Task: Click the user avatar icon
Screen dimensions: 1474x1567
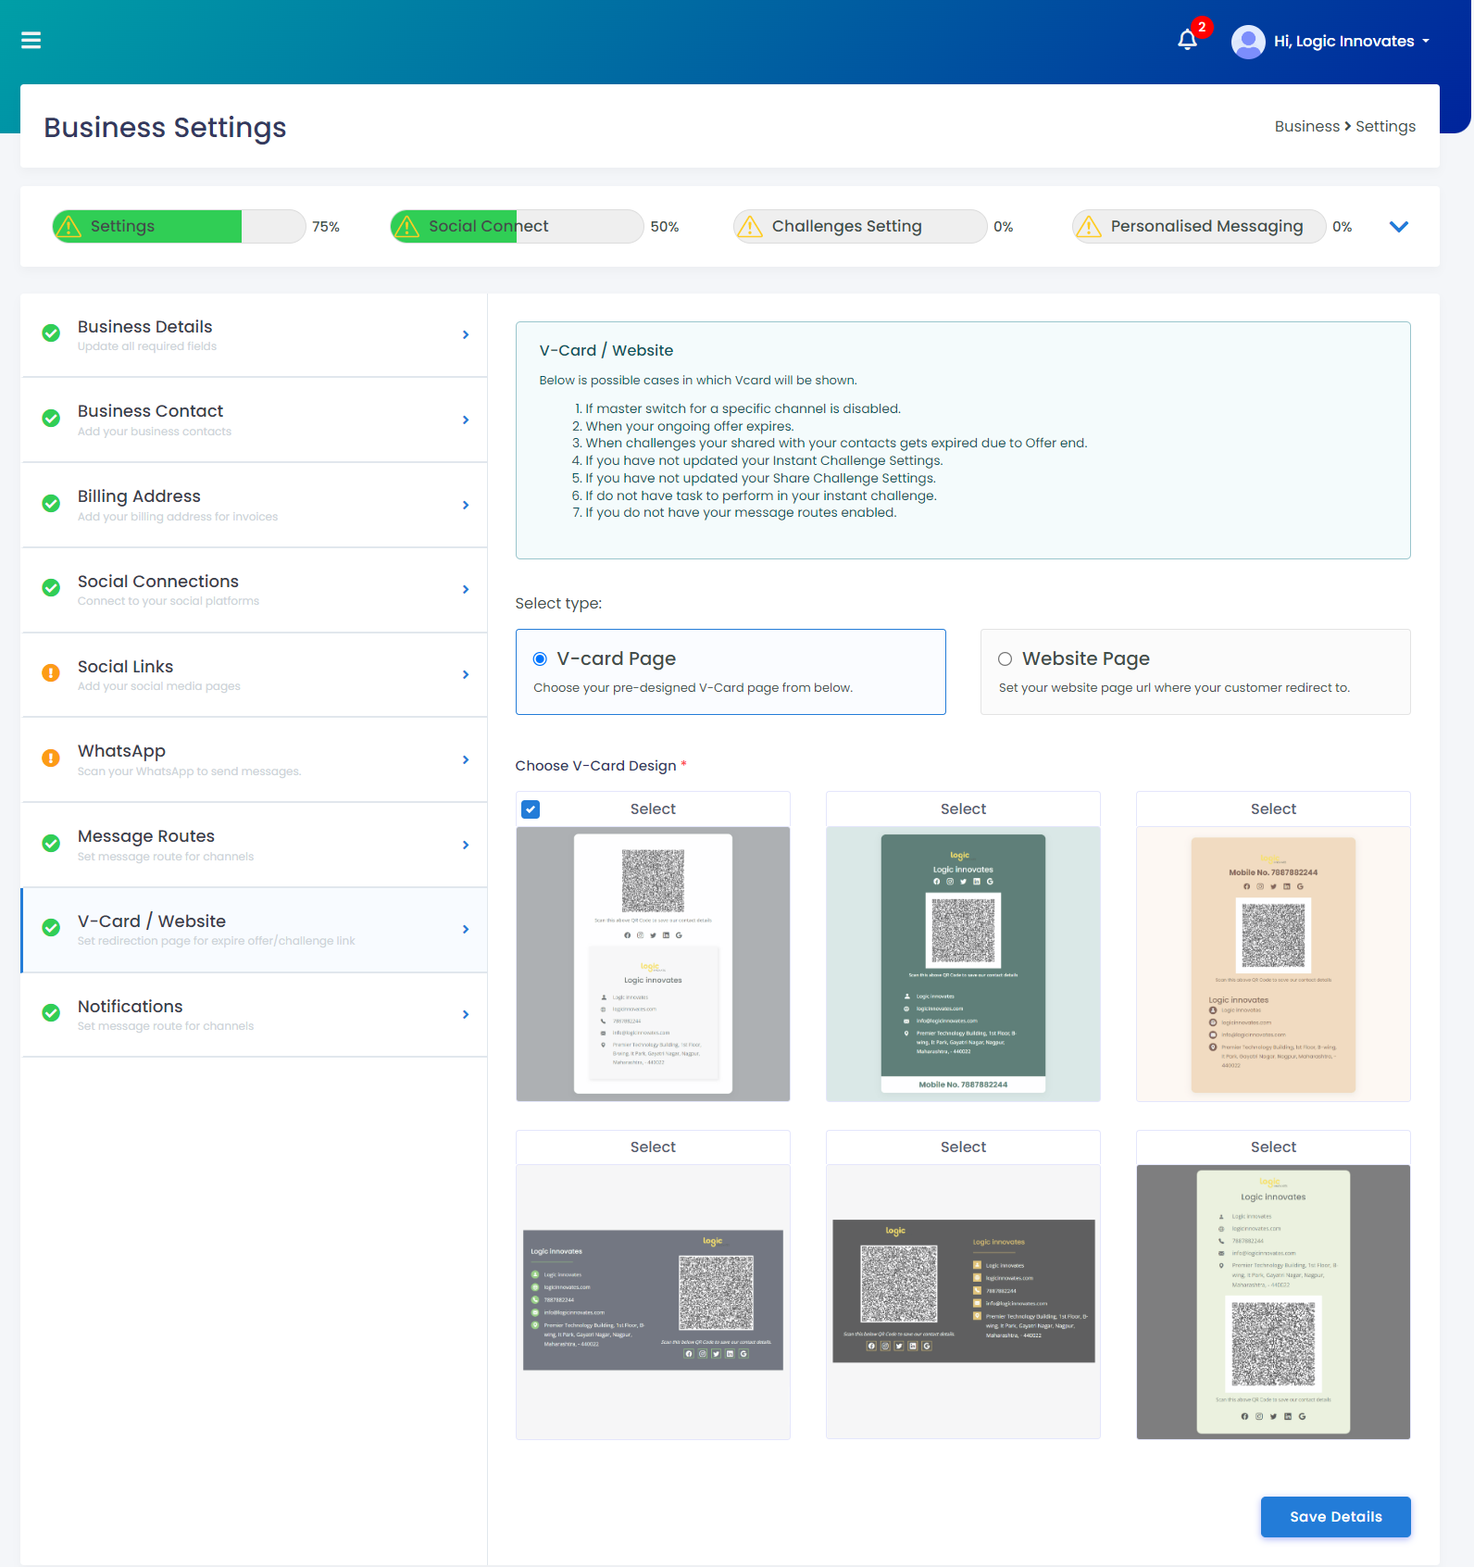Action: pyautogui.click(x=1248, y=42)
